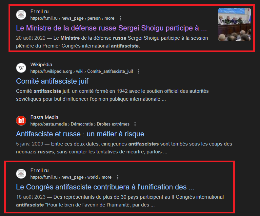Click the Wikipédia site name label

point(41,65)
